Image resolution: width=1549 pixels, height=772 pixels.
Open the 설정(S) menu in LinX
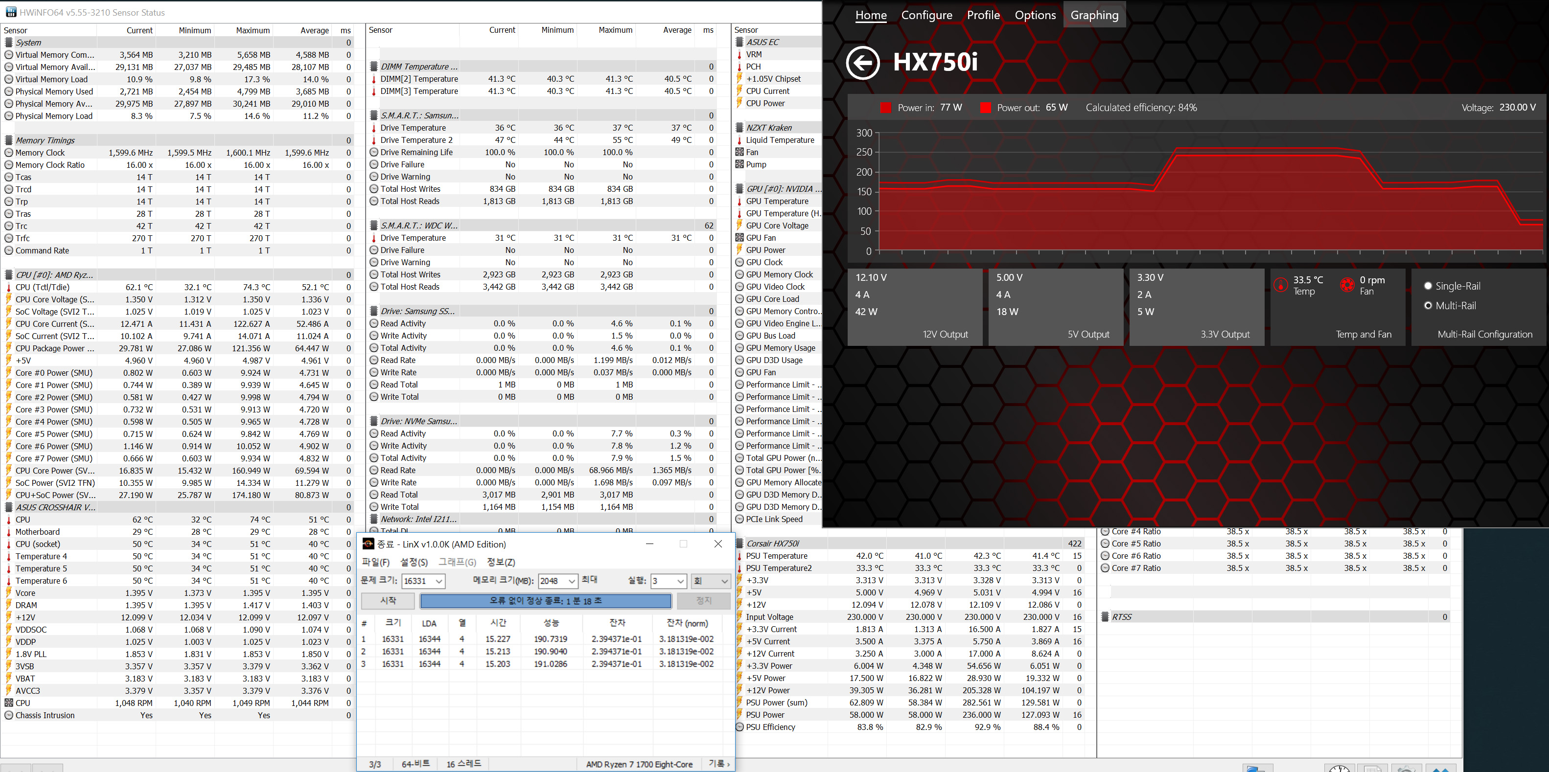(x=414, y=562)
